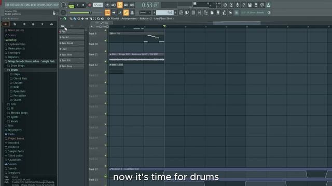Screen dimensions: 332x186
Task: Select the 'Pad #2' pattern in picker
Action: click(x=72, y=37)
